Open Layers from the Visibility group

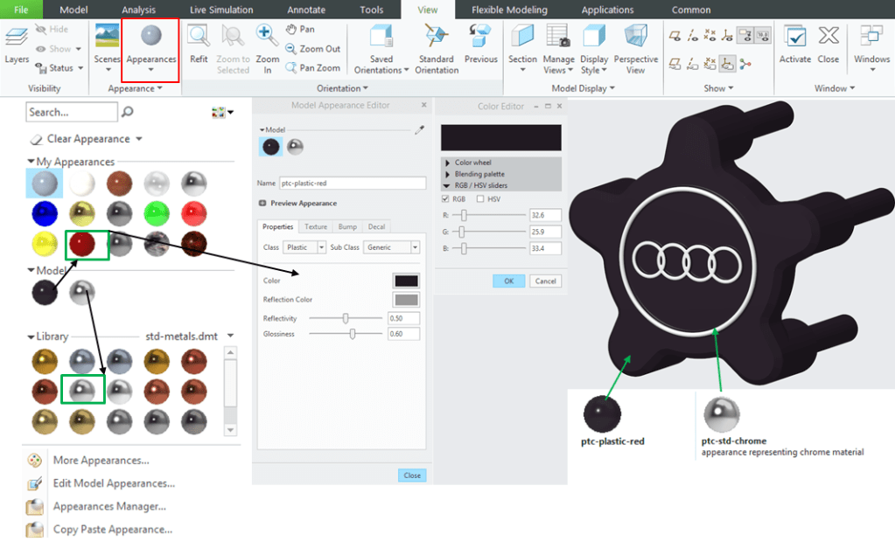(17, 45)
